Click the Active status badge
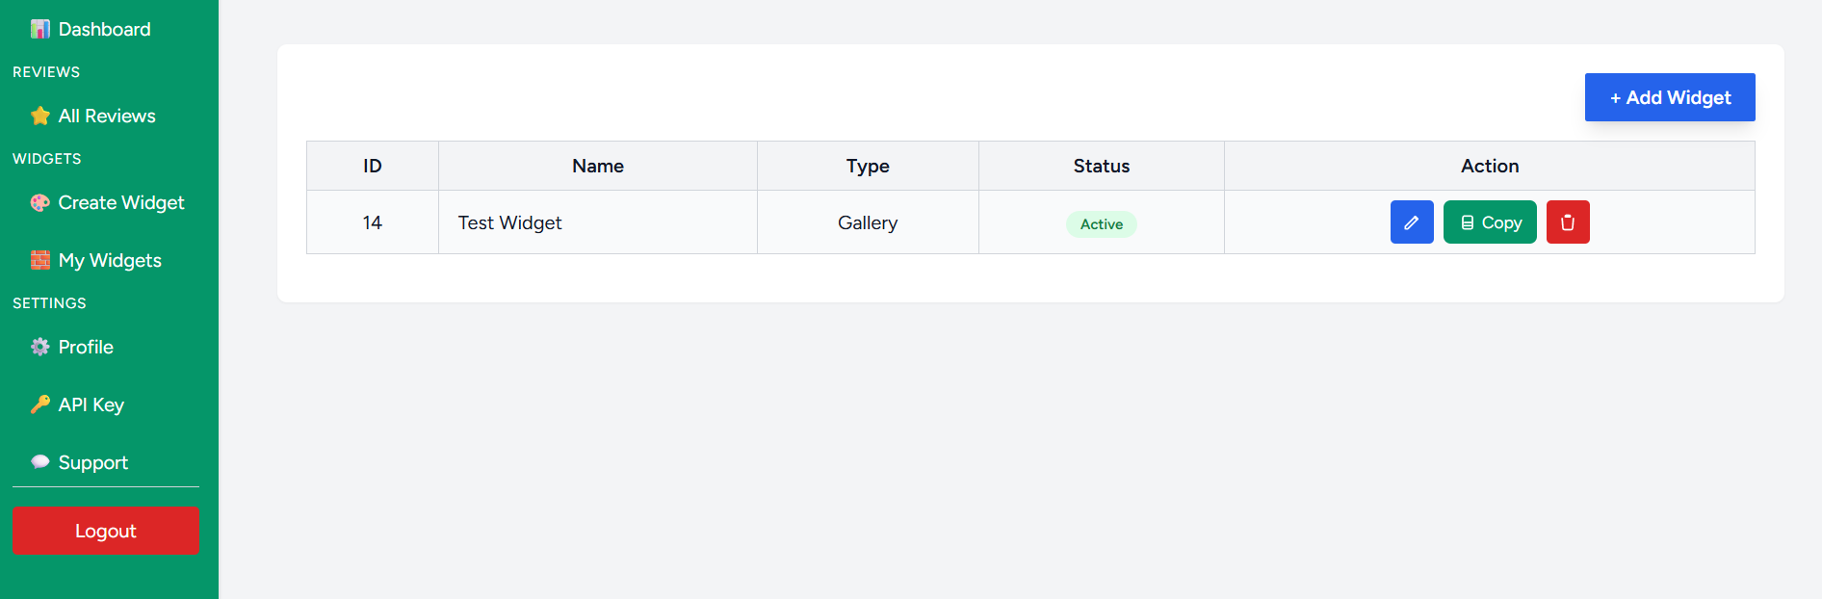The image size is (1822, 599). [1102, 224]
